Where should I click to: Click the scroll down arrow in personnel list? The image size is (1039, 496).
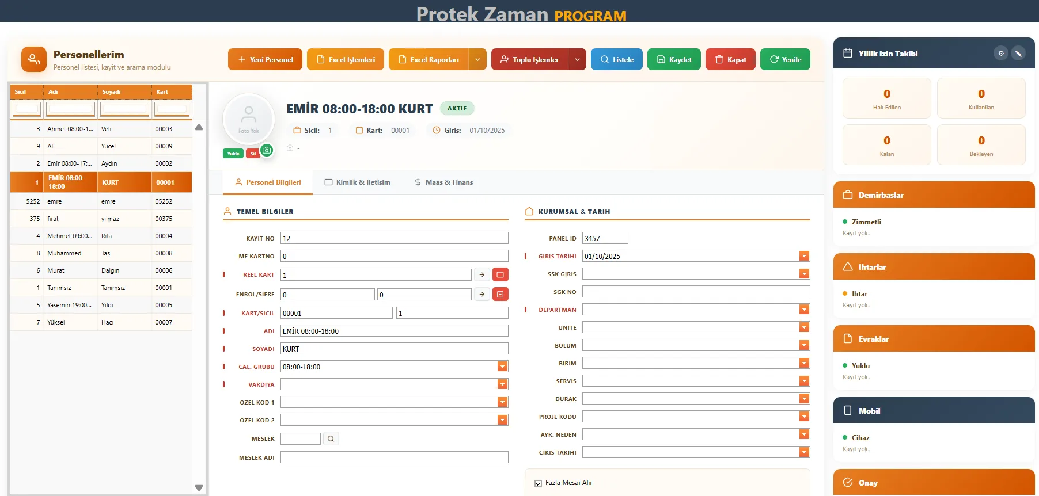click(x=199, y=487)
